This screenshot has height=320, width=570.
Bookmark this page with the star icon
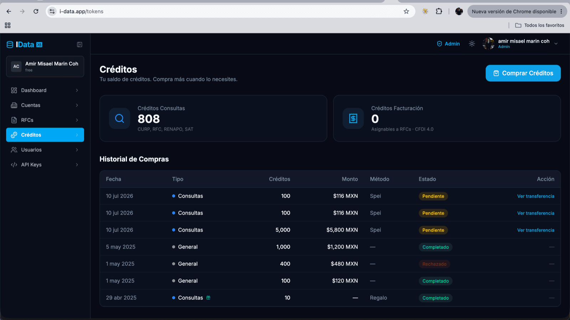tap(406, 11)
